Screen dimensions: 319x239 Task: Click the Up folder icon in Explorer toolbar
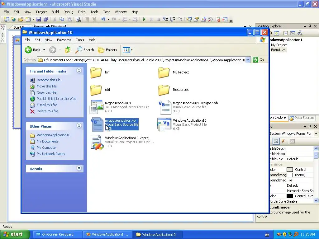68,50
